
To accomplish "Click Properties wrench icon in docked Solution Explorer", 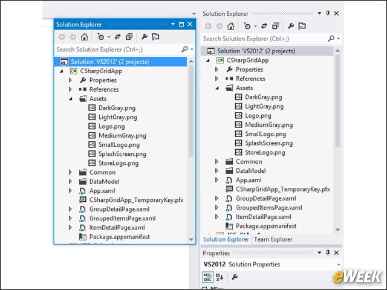I will pyautogui.click(x=291, y=26).
